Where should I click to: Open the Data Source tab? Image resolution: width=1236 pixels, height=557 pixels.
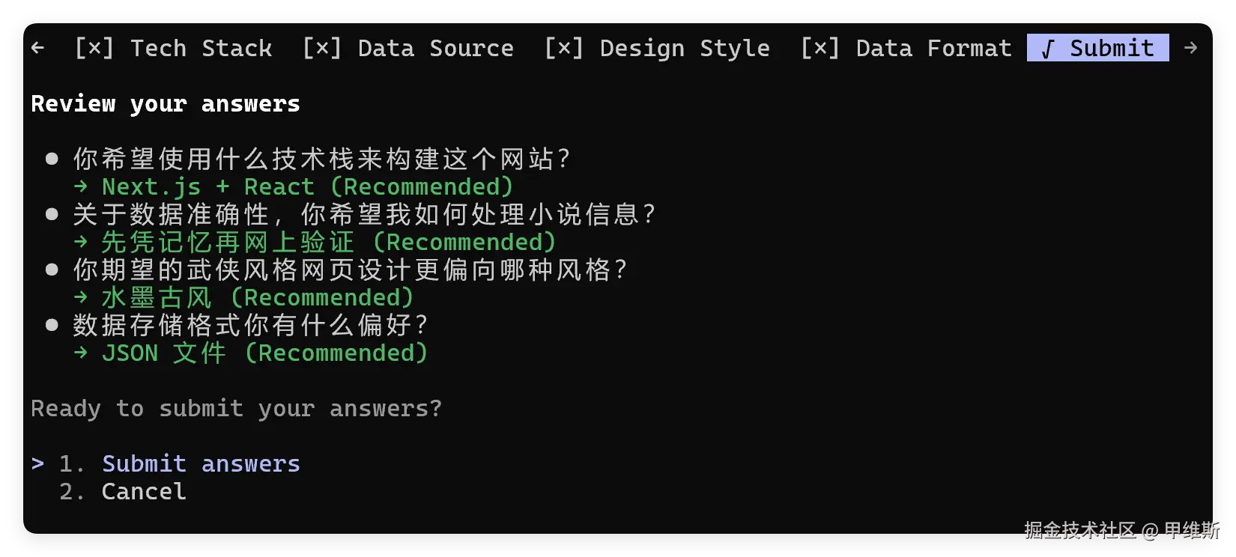click(436, 49)
